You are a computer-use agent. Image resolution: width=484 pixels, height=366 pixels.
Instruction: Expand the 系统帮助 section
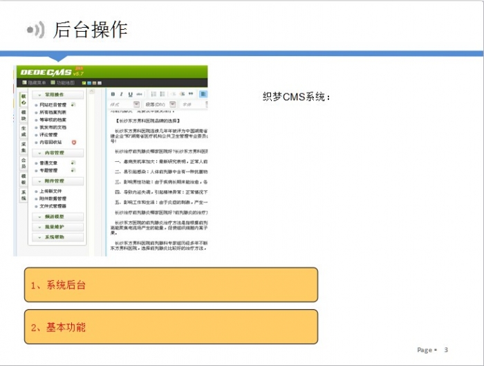click(x=58, y=237)
